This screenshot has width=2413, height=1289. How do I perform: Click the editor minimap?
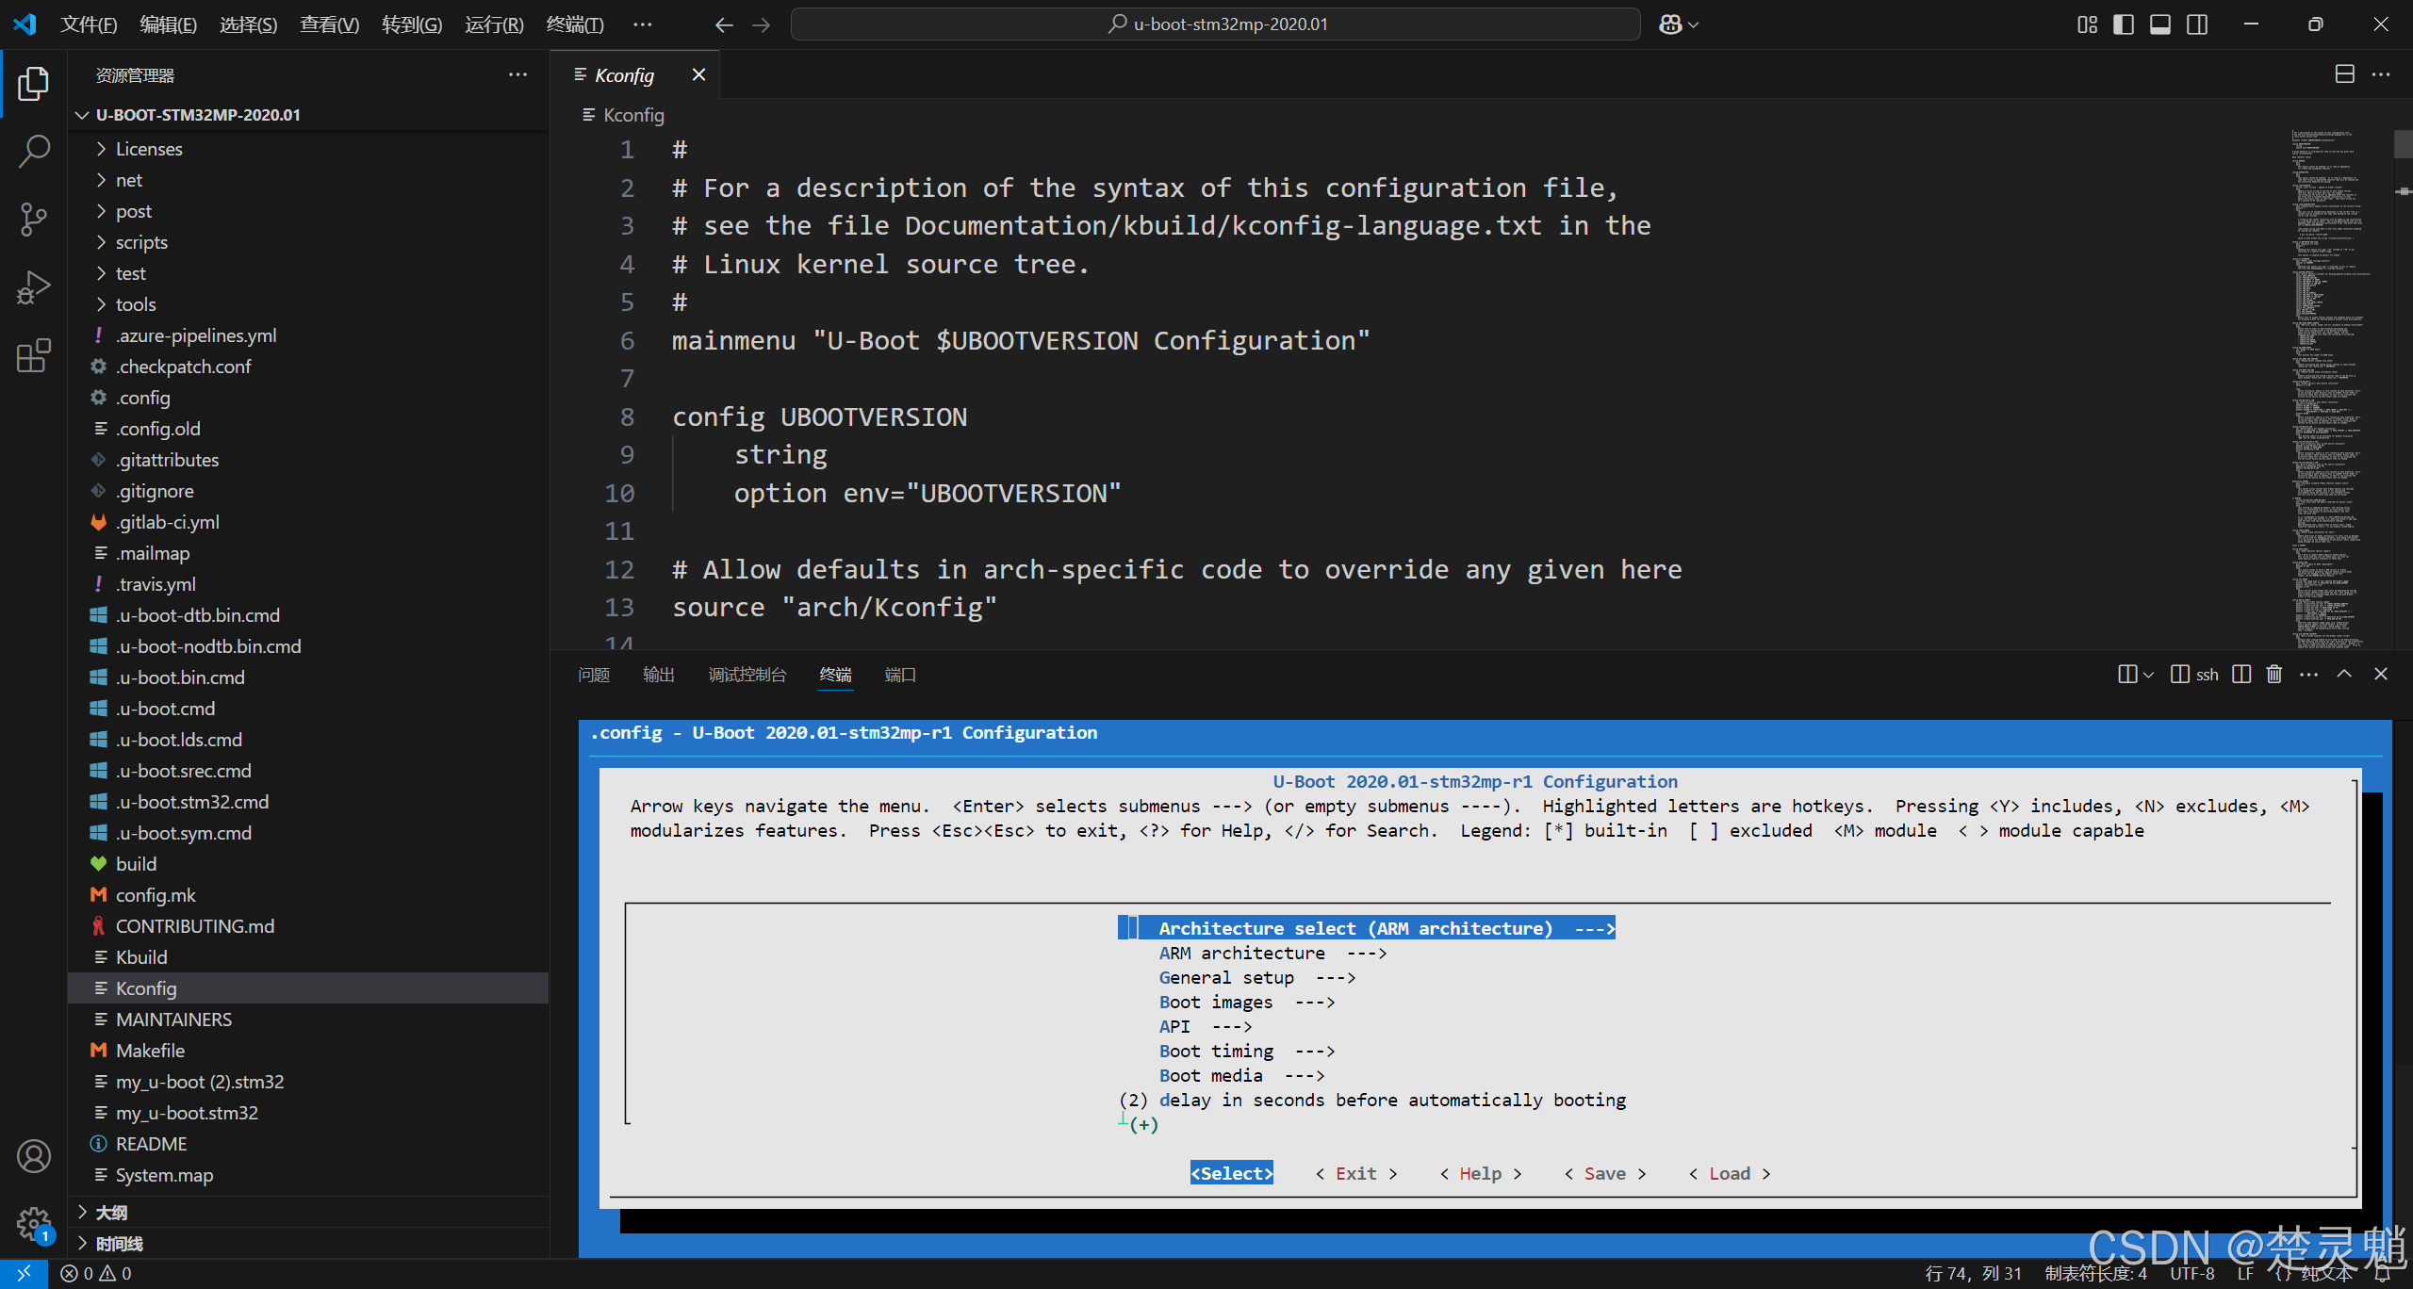[x=2328, y=377]
